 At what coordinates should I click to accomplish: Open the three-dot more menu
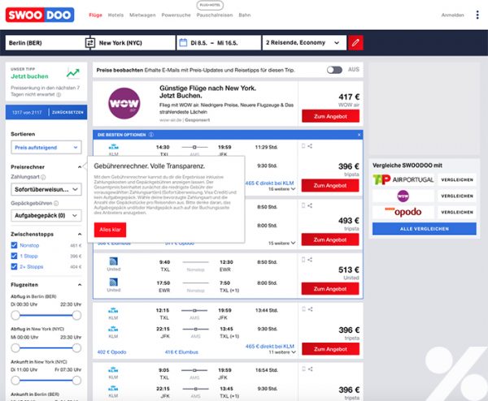(x=477, y=15)
